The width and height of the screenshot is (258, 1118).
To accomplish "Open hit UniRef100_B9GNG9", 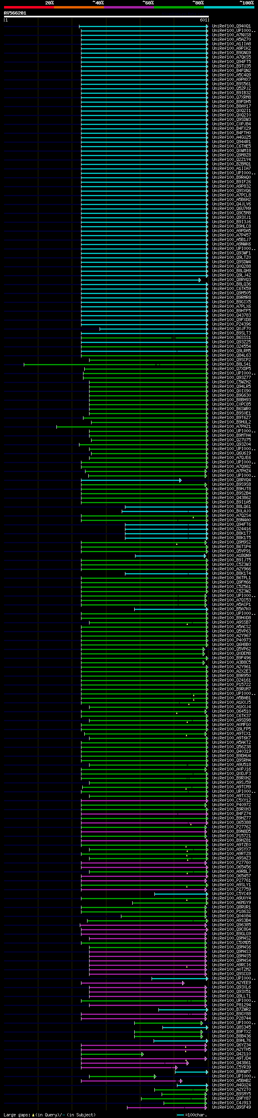I will click(x=231, y=53).
